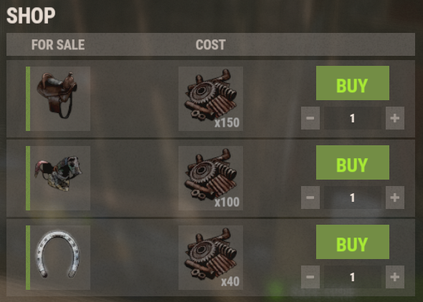This screenshot has height=302, width=423.
Task: Click the FOR SALE column header
Action: click(58, 44)
